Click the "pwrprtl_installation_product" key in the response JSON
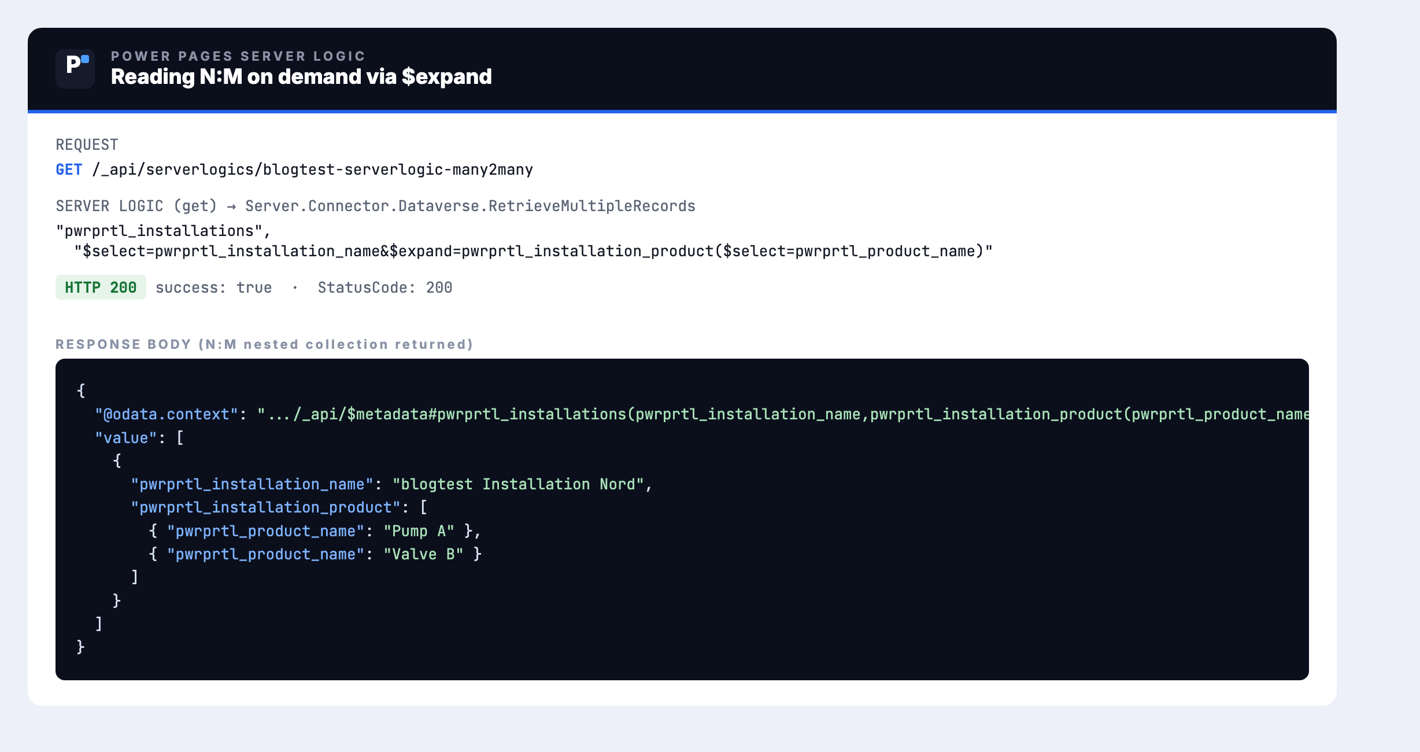This screenshot has height=752, width=1420. 266,507
